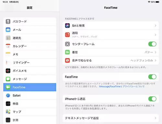Choose ヘッドフォンのみ value

(x=142, y=60)
